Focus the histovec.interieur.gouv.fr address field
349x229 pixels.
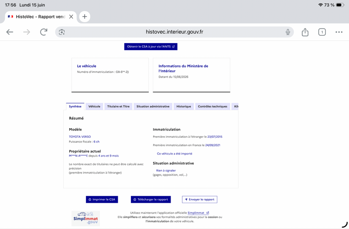(x=174, y=32)
